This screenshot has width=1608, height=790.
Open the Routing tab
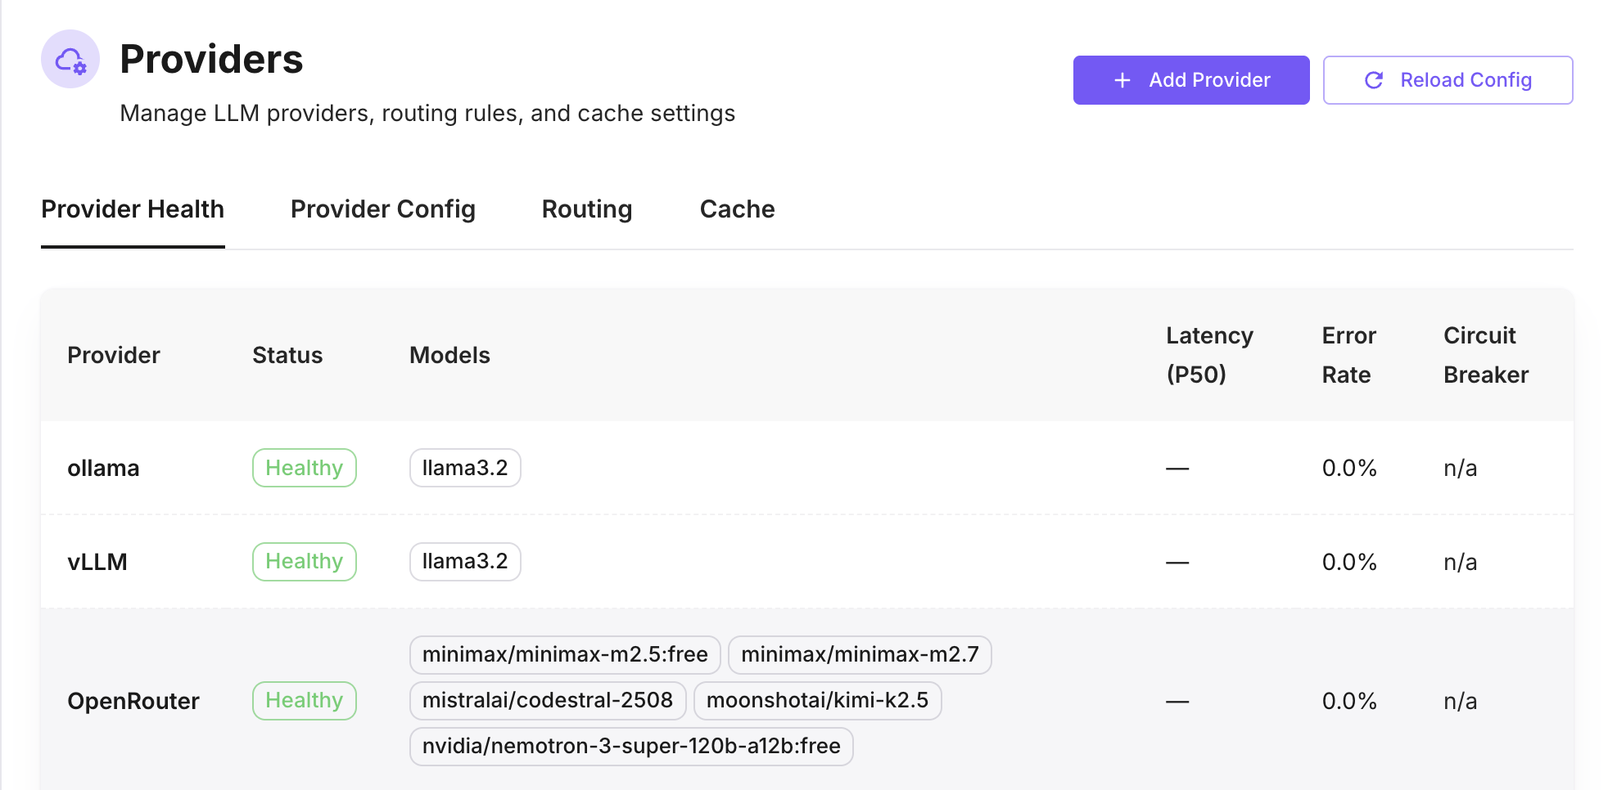click(x=586, y=209)
